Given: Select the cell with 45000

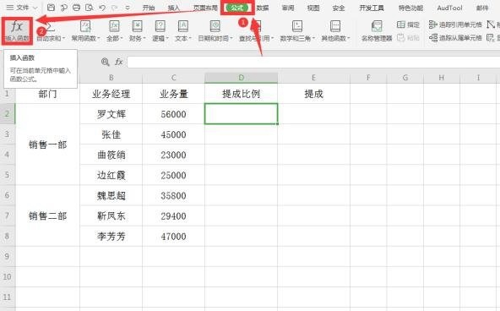Looking at the screenshot, I should pyautogui.click(x=174, y=134).
